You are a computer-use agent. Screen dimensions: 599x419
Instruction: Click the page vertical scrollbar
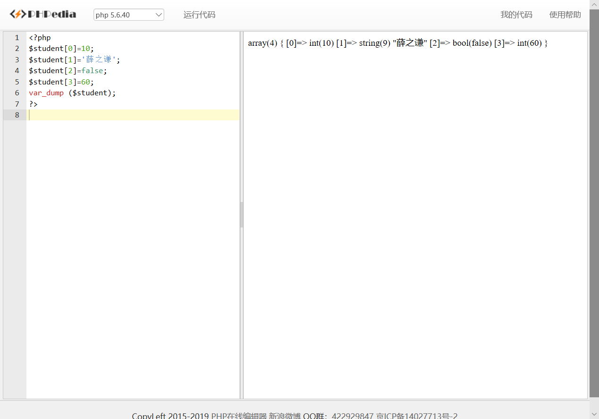[594, 203]
